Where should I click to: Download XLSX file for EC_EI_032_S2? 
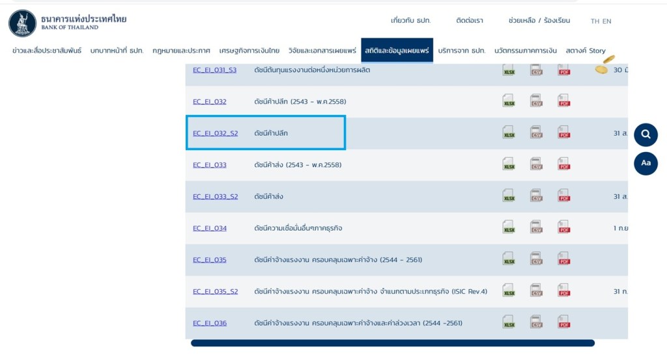click(x=509, y=133)
